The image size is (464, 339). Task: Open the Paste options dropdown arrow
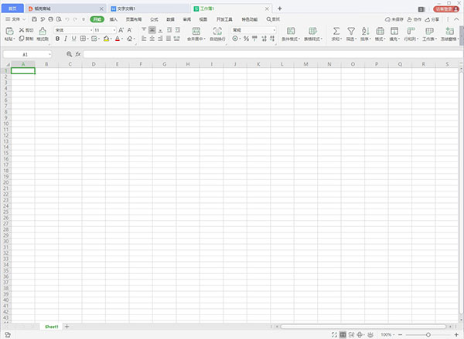tap(14, 39)
